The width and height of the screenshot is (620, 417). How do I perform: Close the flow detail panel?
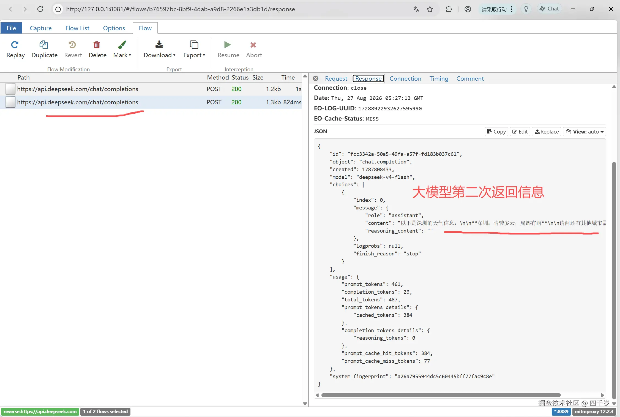click(x=316, y=78)
